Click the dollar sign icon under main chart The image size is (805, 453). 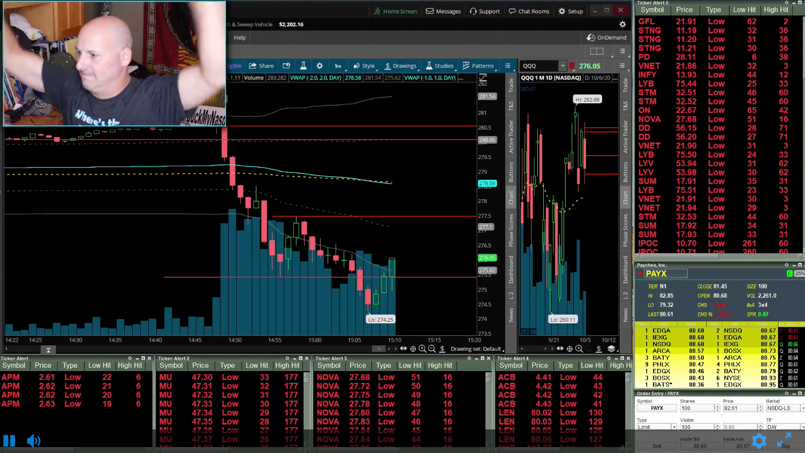442,349
